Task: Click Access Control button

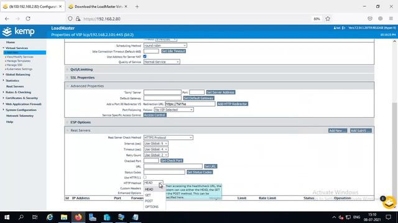Action: (155, 115)
